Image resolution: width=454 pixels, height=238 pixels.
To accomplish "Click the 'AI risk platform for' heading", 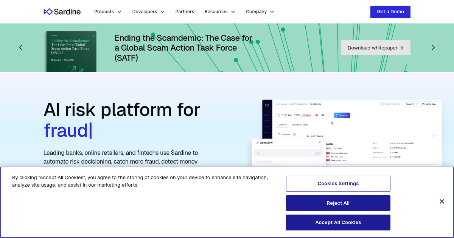I will pos(122,110).
